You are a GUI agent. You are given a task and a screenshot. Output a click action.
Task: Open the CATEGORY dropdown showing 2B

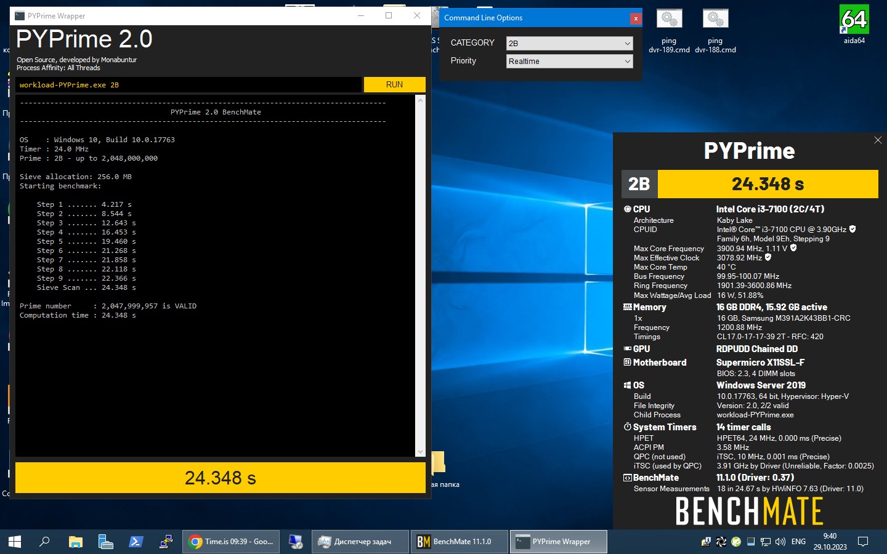click(x=569, y=43)
